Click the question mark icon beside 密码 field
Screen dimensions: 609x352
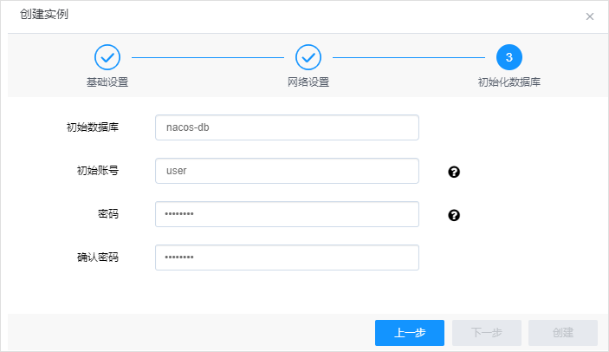click(454, 215)
